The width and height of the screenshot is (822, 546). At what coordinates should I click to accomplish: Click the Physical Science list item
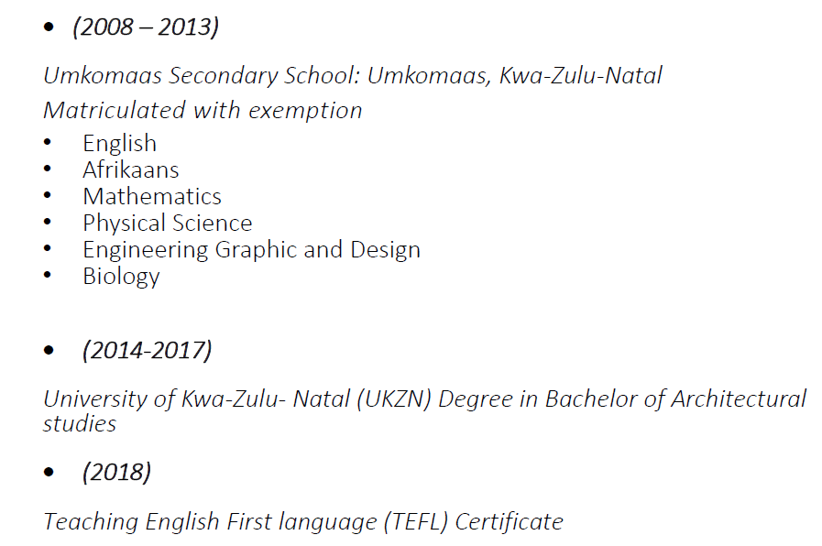click(167, 224)
